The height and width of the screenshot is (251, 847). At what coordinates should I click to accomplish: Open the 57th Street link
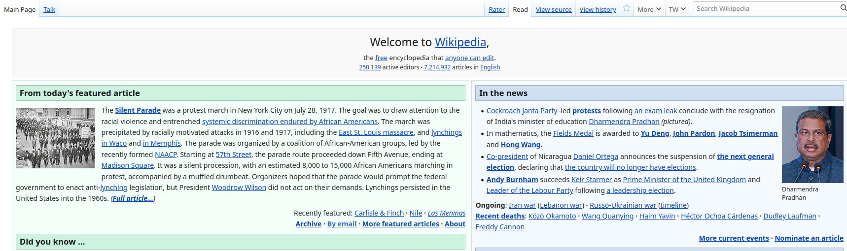click(x=233, y=155)
